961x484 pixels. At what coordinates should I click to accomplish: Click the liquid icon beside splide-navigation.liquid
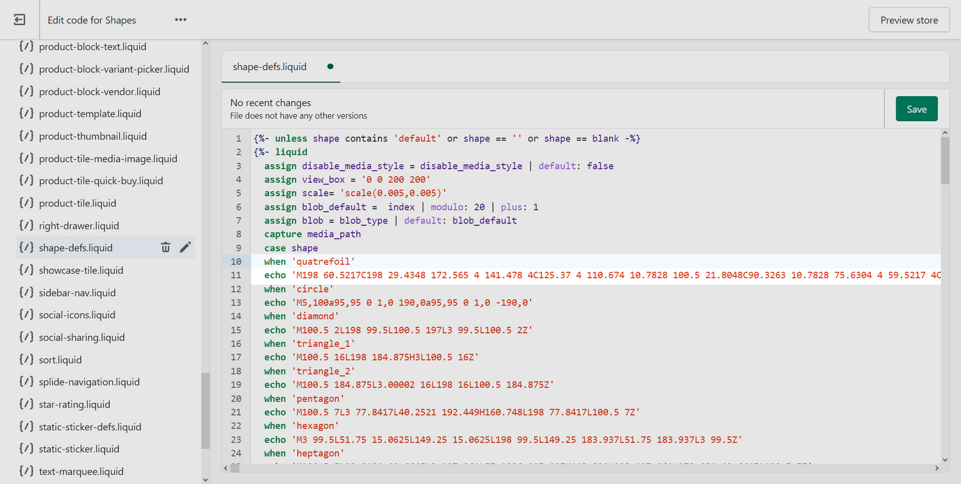click(x=26, y=381)
